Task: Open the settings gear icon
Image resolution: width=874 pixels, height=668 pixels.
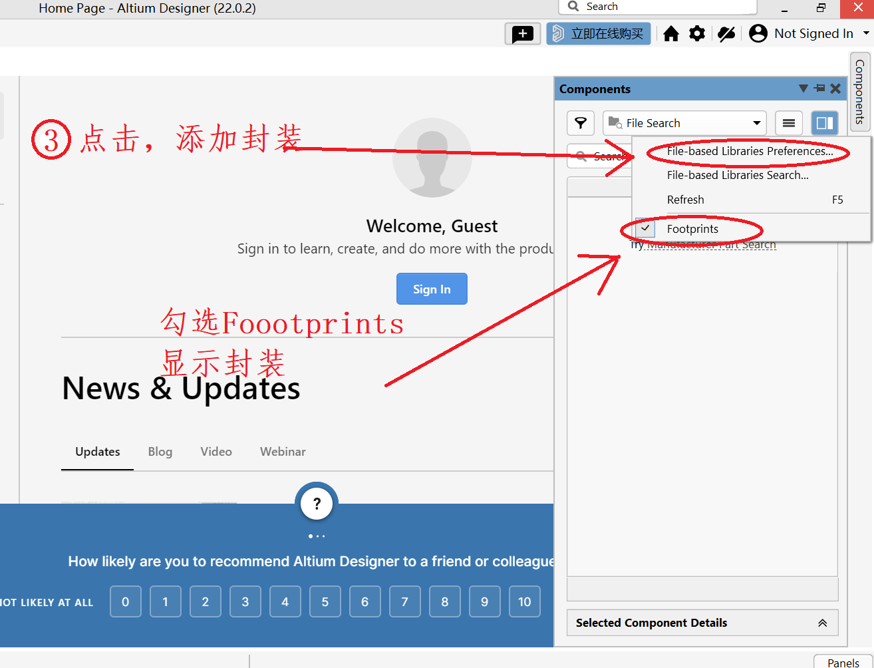Action: click(x=697, y=33)
